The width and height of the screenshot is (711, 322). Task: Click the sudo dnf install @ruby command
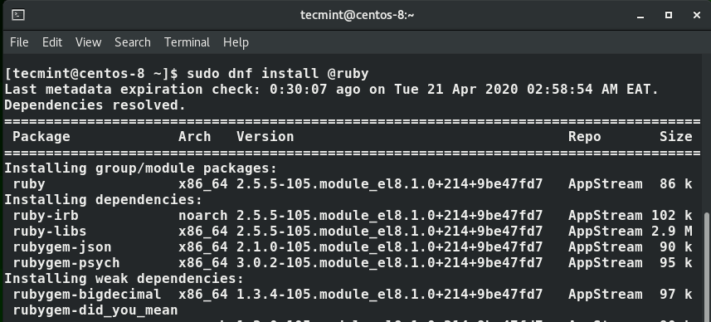277,74
